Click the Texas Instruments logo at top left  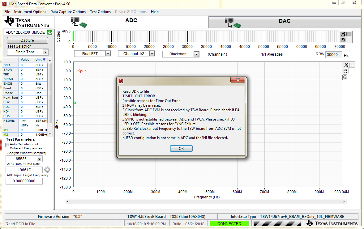point(27,22)
